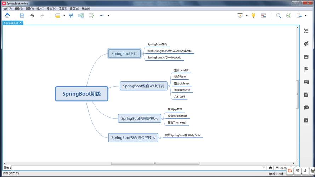Select the SpringBoot整合Web开发 topic
This screenshot has width=315, height=177.
pos(144,86)
